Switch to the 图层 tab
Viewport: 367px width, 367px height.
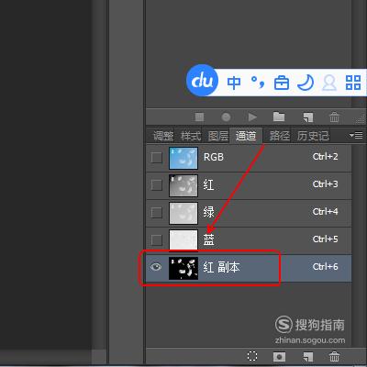click(x=218, y=136)
